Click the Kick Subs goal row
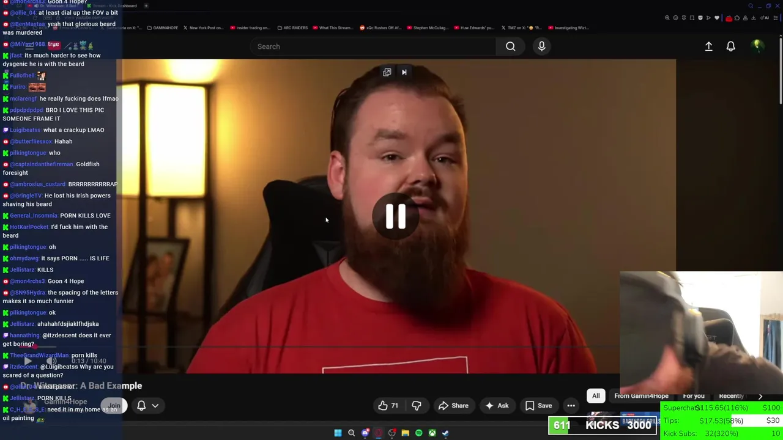The image size is (783, 440). 721,433
